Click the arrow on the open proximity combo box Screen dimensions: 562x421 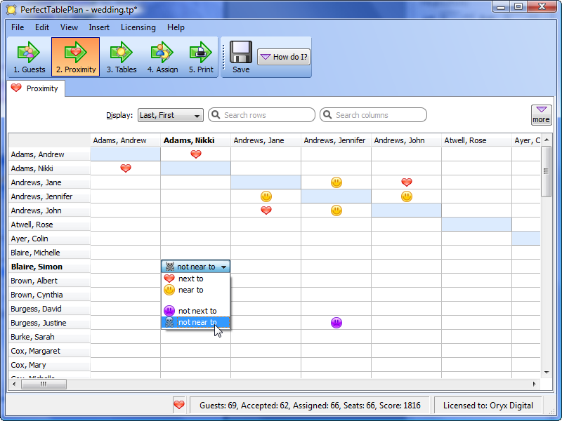[x=224, y=267]
